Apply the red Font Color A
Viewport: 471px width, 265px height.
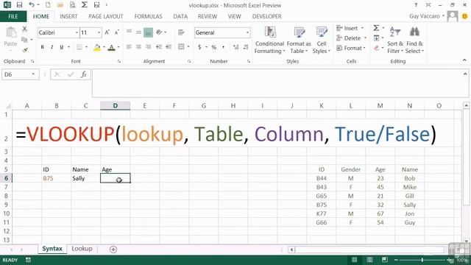point(111,47)
